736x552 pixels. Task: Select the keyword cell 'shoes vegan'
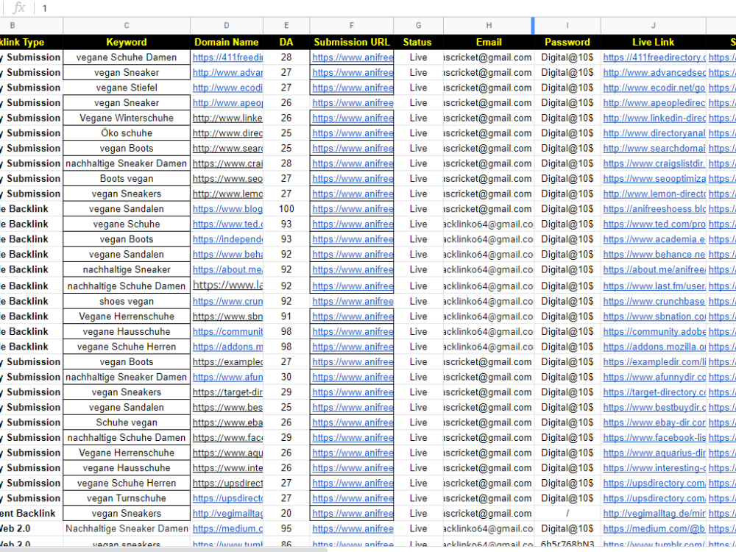coord(127,301)
